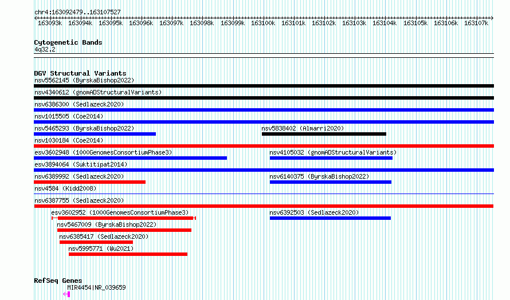Select the nsv5562145 (ByrskaBishop2022) black variant bar
This screenshot has width=510, height=300.
264,86
